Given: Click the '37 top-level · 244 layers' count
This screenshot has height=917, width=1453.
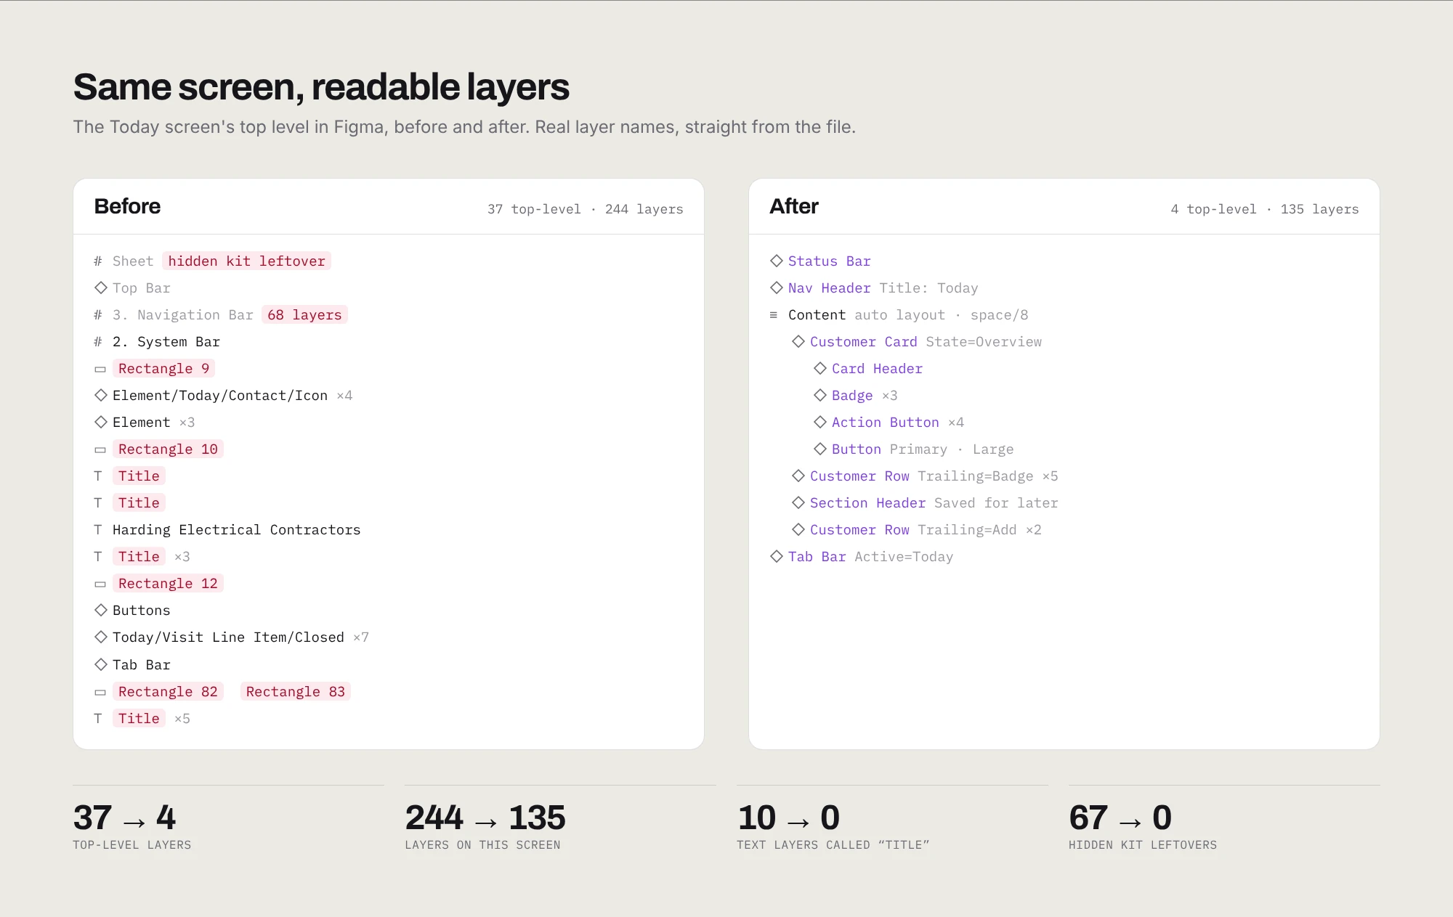Looking at the screenshot, I should point(586,209).
